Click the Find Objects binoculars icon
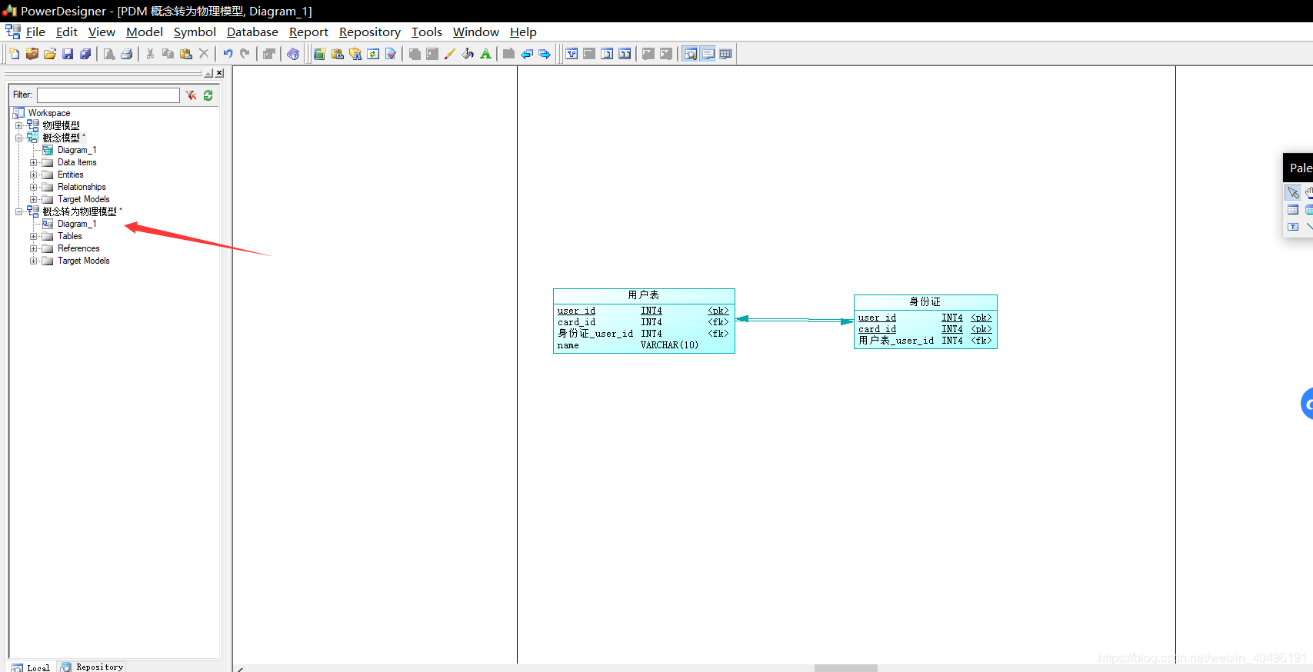1313x672 pixels. pyautogui.click(x=355, y=54)
